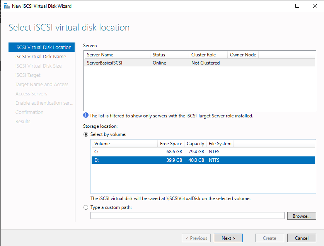324x246 pixels.
Task: Enable the 'Type a custom path' option
Action: [x=86, y=207]
